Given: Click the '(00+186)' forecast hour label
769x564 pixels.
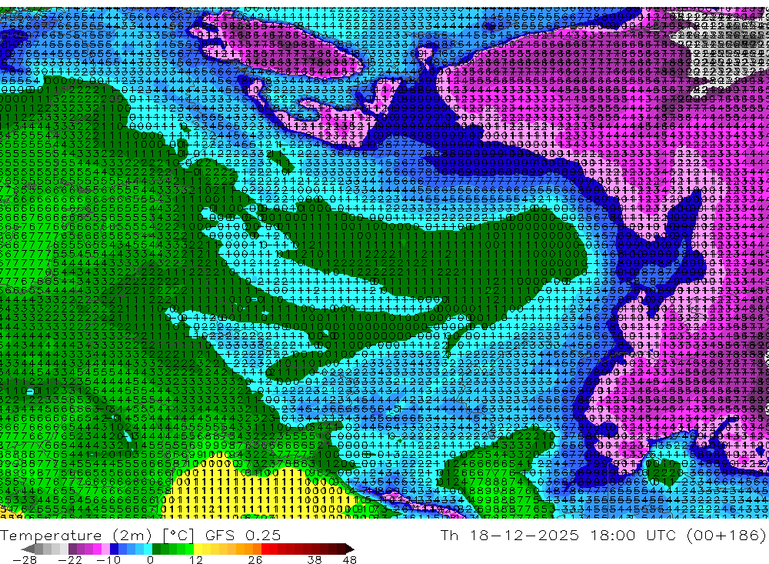Looking at the screenshot, I should tap(726, 535).
